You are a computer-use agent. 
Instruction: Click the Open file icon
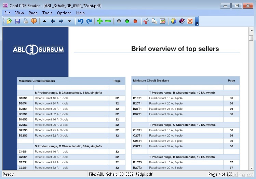(x=9, y=21)
